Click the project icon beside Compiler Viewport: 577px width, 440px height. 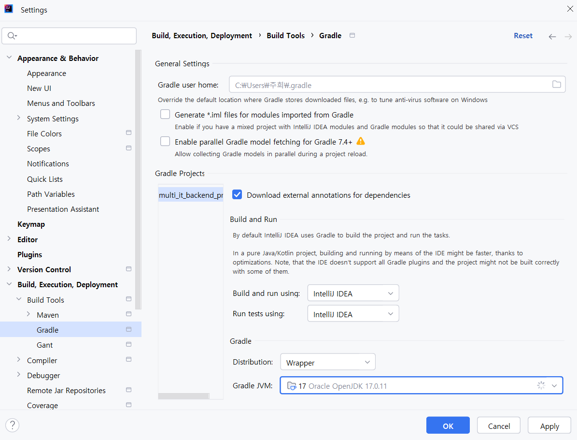coord(128,359)
